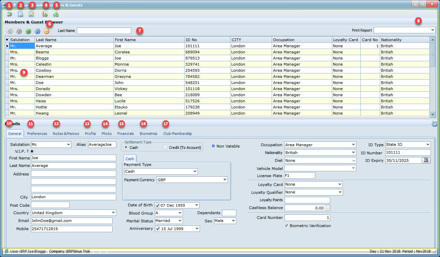
Task: Sort by the ID No column header
Action: coord(207,40)
